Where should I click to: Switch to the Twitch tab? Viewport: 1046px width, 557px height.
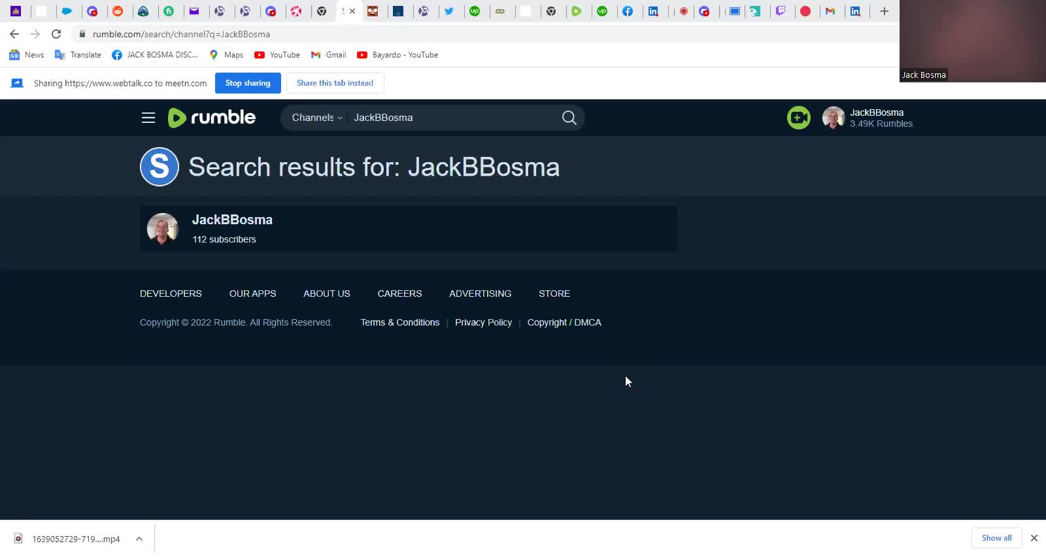tap(781, 11)
